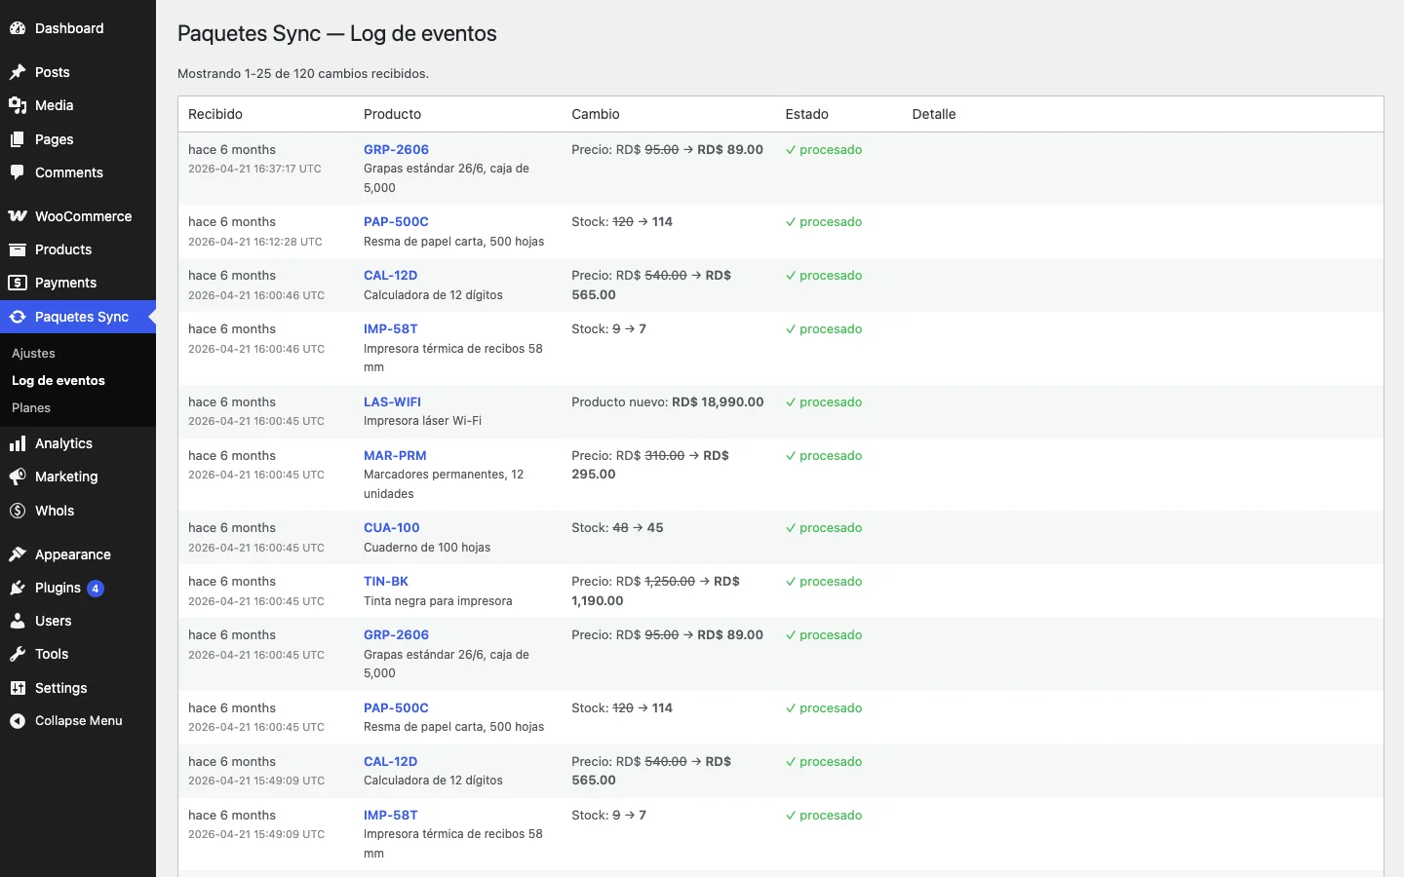This screenshot has height=877, width=1404.
Task: Click the Appearance paintbrush icon
Action: [18, 554]
